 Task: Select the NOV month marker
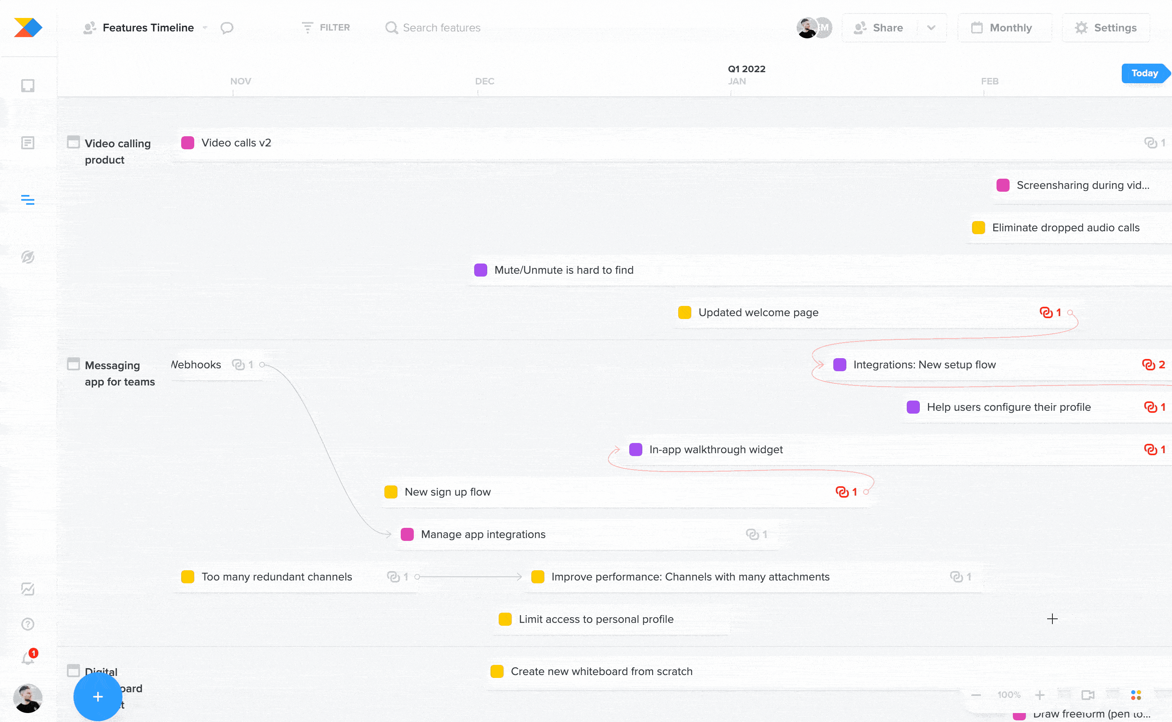(x=240, y=81)
